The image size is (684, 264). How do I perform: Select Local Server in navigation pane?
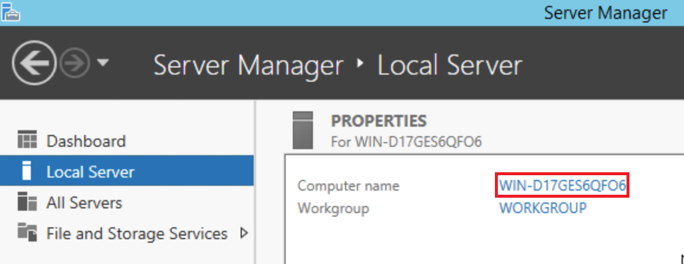pos(90,172)
